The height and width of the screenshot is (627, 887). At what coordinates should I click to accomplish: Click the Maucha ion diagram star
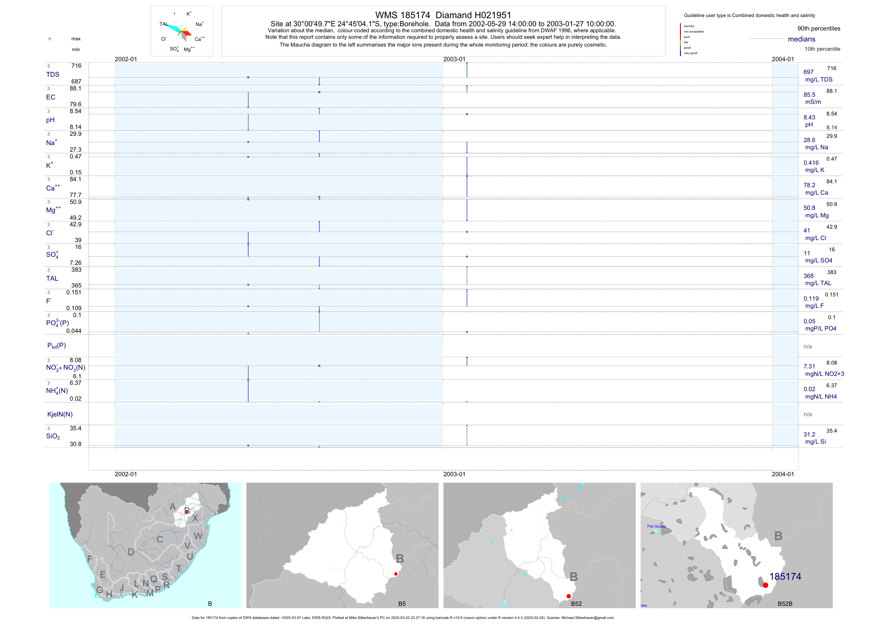click(x=182, y=32)
